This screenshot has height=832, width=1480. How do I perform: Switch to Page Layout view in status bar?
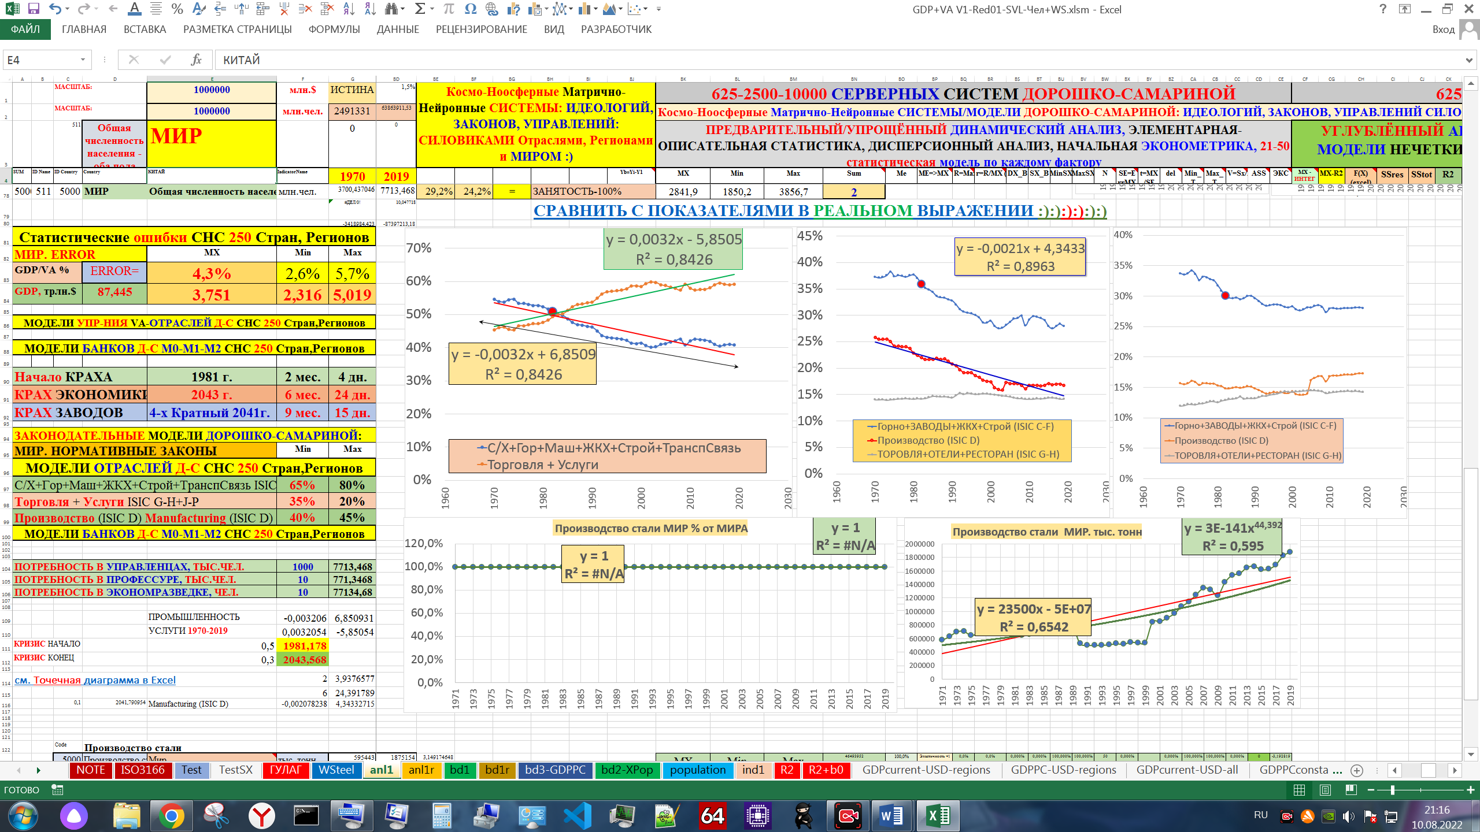[x=1325, y=790]
